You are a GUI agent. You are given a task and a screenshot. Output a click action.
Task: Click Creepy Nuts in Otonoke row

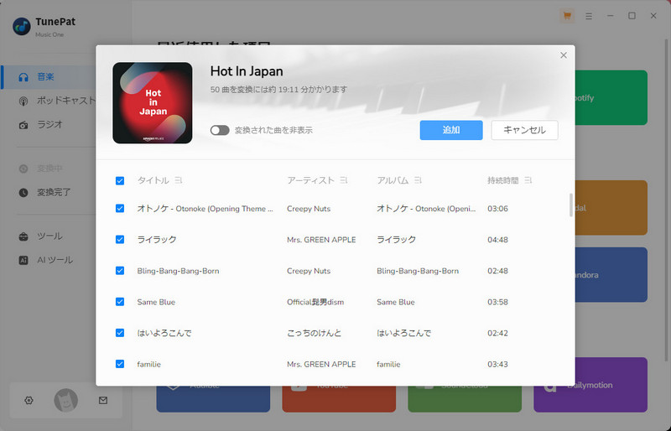(x=309, y=209)
